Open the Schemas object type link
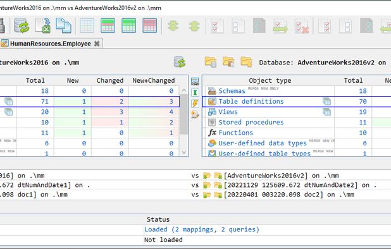The image size is (391, 249). (x=232, y=91)
